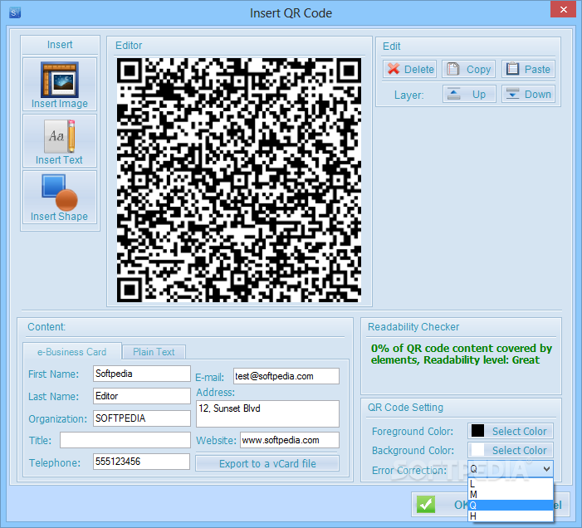582x528 pixels.
Task: Click the Address text area
Action: [267, 413]
